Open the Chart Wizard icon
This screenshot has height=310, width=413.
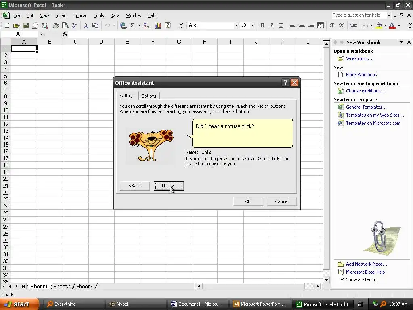158,25
